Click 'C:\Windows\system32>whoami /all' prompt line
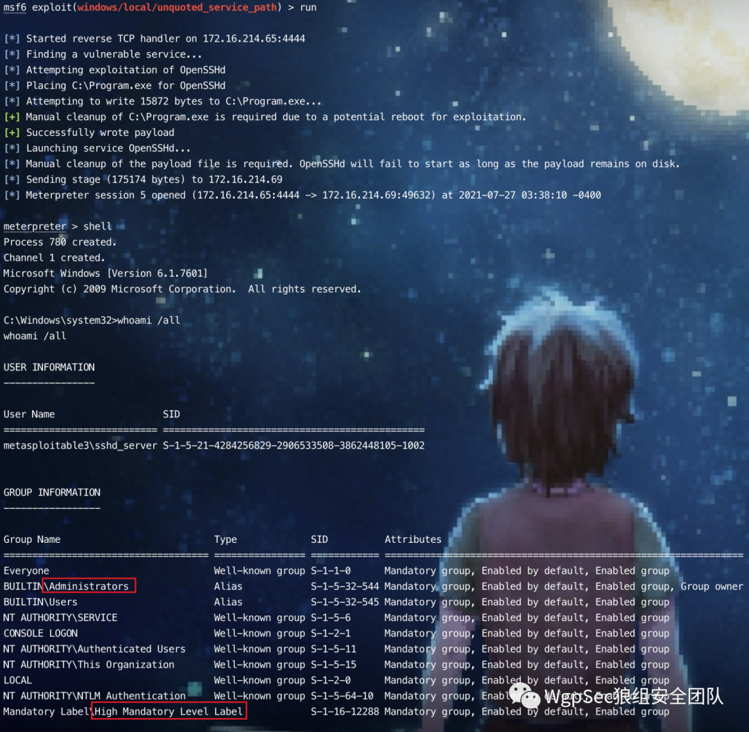The width and height of the screenshot is (749, 732). pyautogui.click(x=92, y=320)
